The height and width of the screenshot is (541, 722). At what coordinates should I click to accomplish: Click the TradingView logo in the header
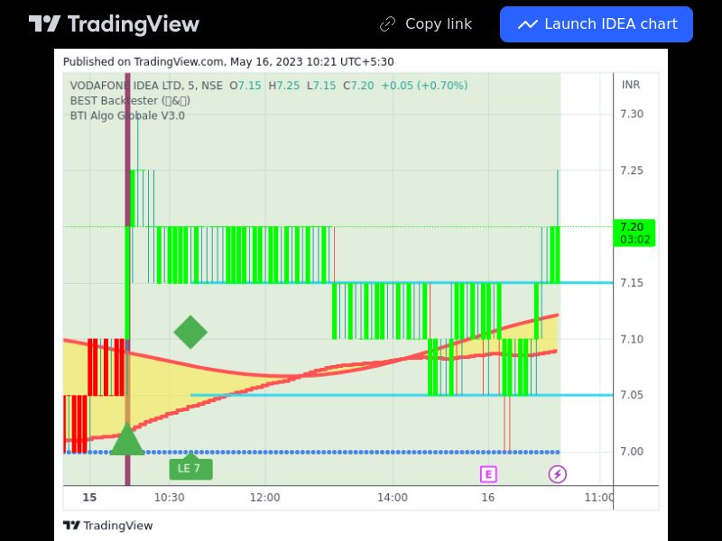click(x=114, y=24)
